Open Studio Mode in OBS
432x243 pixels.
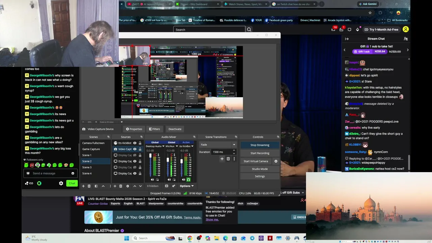point(260,169)
